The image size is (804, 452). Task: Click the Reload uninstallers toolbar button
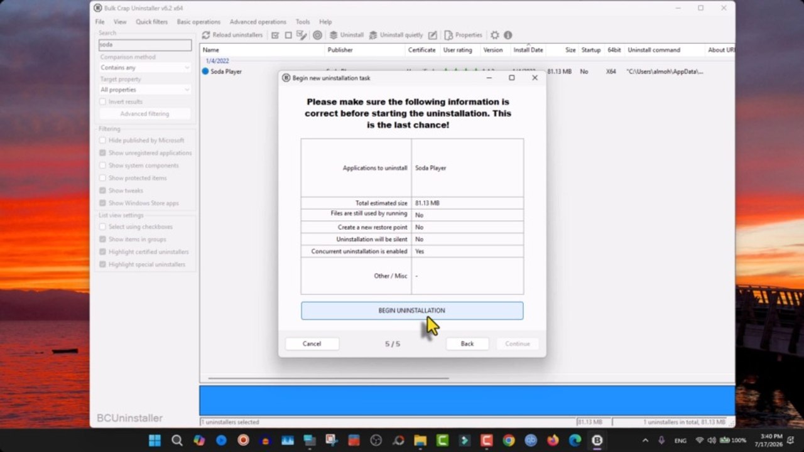[232, 35]
